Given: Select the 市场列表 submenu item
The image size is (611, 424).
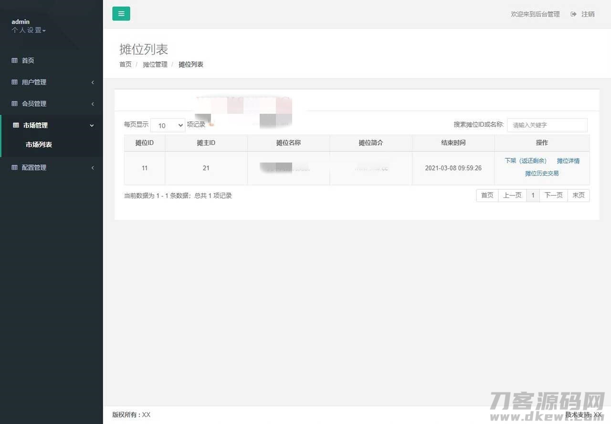Looking at the screenshot, I should (39, 144).
